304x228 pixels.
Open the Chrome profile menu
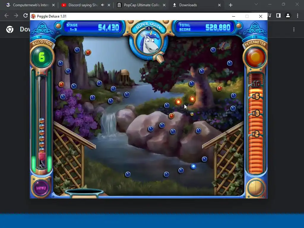click(288, 15)
